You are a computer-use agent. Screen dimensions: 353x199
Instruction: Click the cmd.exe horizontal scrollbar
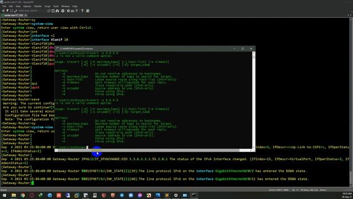(148, 150)
